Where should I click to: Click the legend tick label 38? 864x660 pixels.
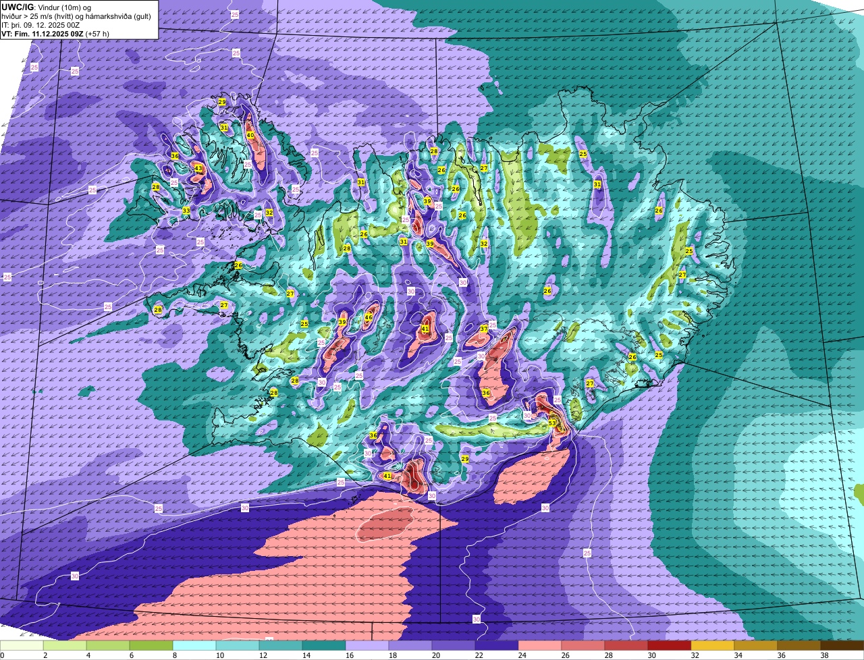click(826, 655)
